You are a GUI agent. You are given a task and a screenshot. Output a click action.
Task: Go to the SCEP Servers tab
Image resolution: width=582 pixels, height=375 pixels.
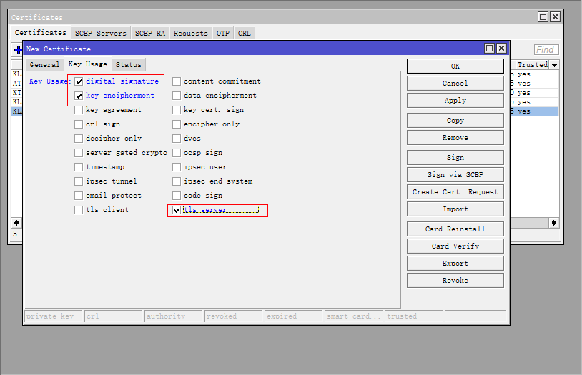(101, 34)
